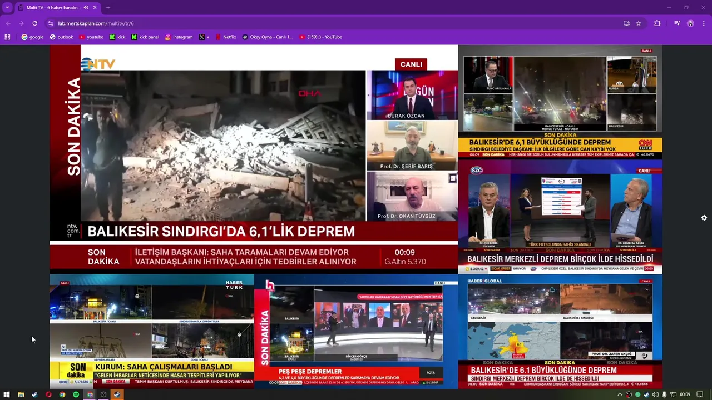Open the x bookmark
This screenshot has width=712, height=400.
click(204, 37)
